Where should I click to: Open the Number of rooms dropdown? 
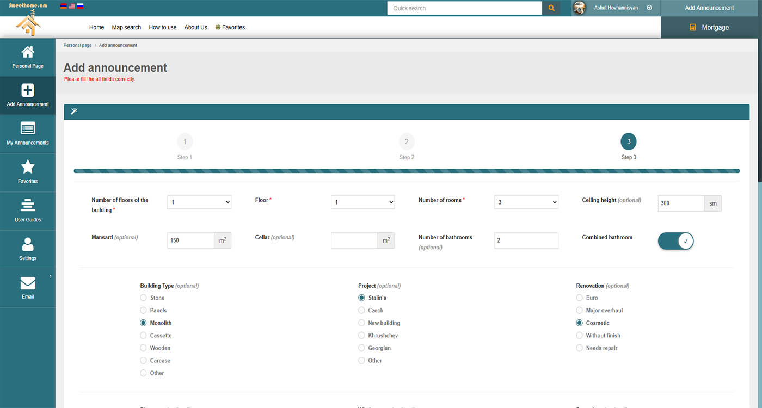tap(526, 202)
